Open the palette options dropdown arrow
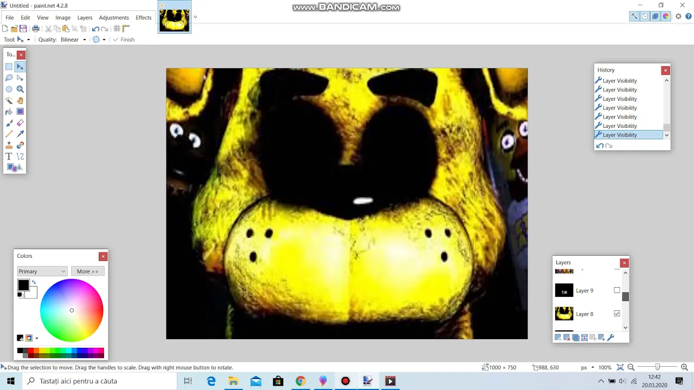694x390 pixels. [x=37, y=338]
